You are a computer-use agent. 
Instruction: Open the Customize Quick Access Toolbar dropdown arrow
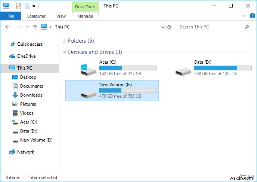coord(34,6)
